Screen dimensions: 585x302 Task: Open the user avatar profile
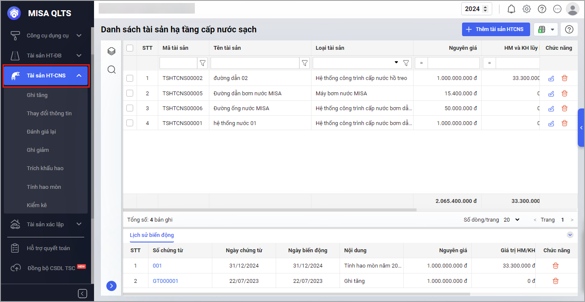coord(572,9)
